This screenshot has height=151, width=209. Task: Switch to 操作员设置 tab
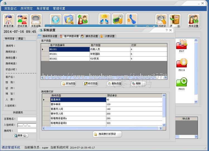[x=90, y=36]
